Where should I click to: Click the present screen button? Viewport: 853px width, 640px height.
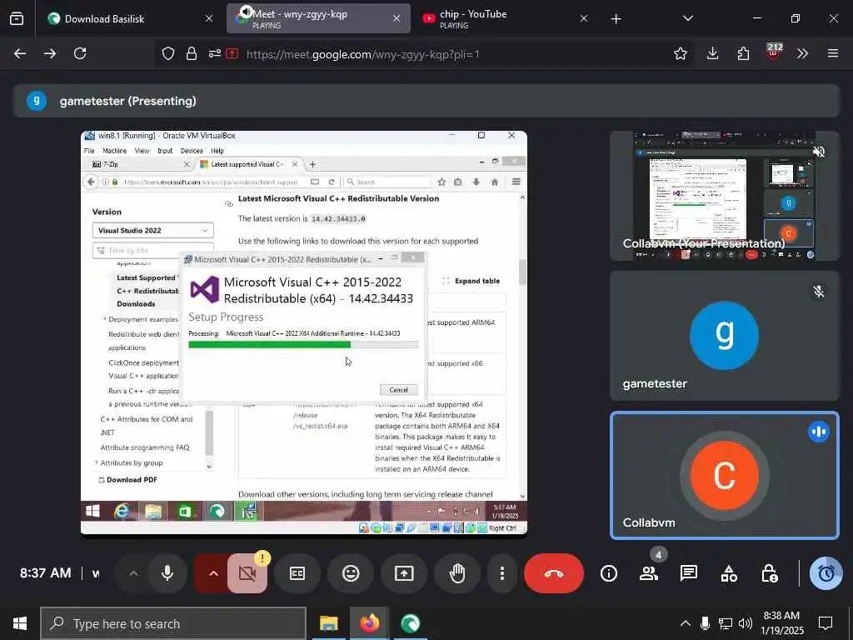coord(404,573)
